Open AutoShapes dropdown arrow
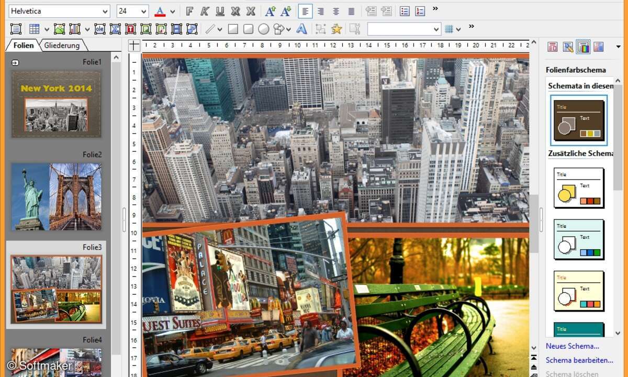The image size is (628, 377). tap(288, 30)
